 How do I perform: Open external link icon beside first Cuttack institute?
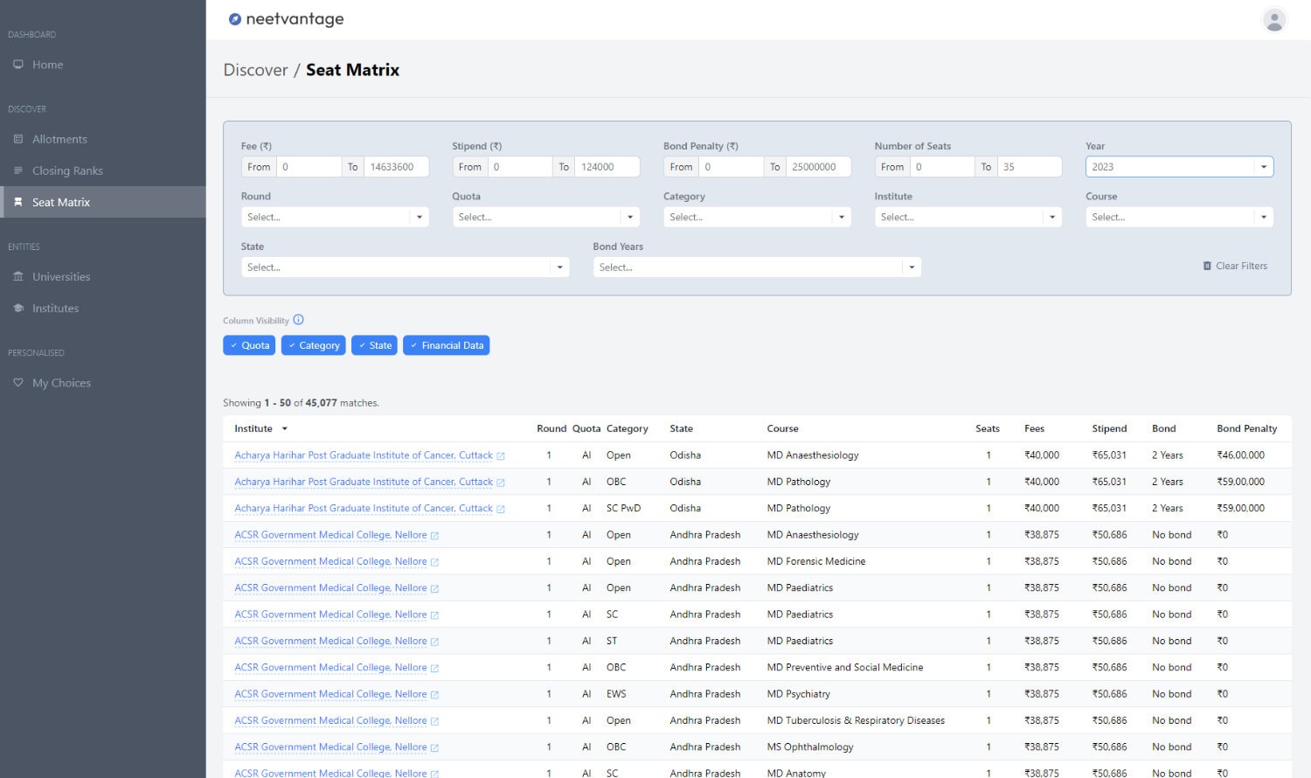click(x=501, y=456)
